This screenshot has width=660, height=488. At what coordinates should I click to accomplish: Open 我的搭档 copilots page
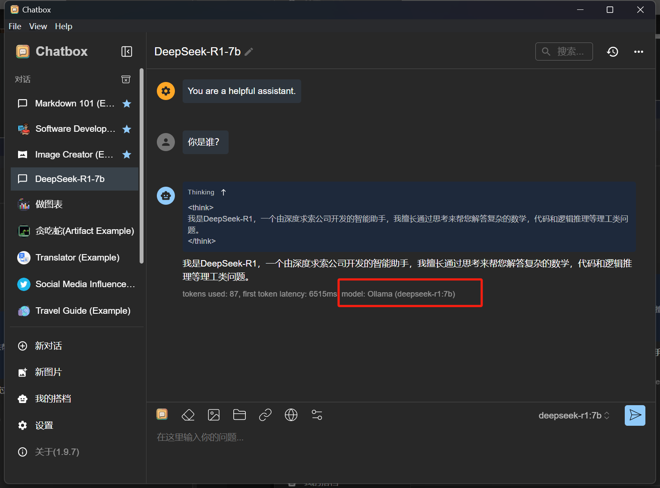(x=74, y=399)
